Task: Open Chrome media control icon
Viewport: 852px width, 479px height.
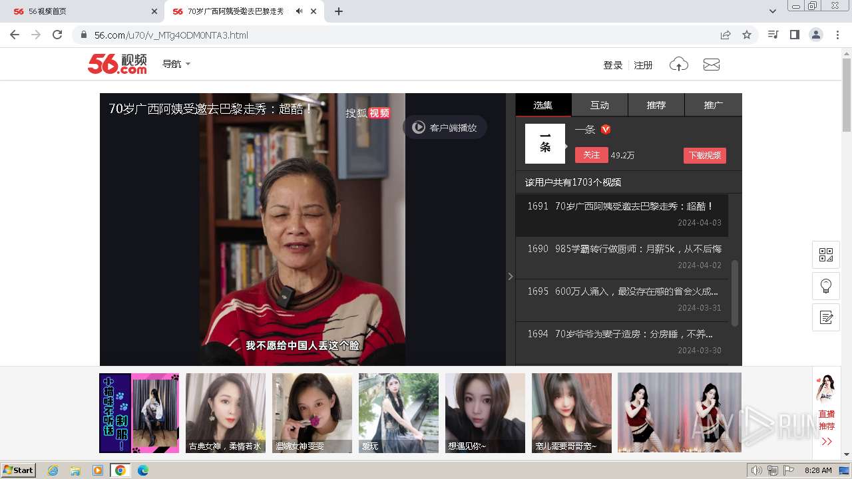Action: [773, 35]
